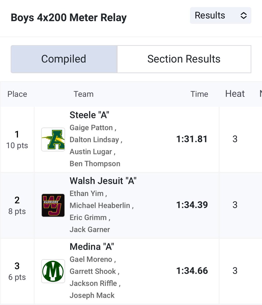Screen dimensions: 262x305
Task: Click the Results dropdown up-down arrows
Action: [243, 16]
